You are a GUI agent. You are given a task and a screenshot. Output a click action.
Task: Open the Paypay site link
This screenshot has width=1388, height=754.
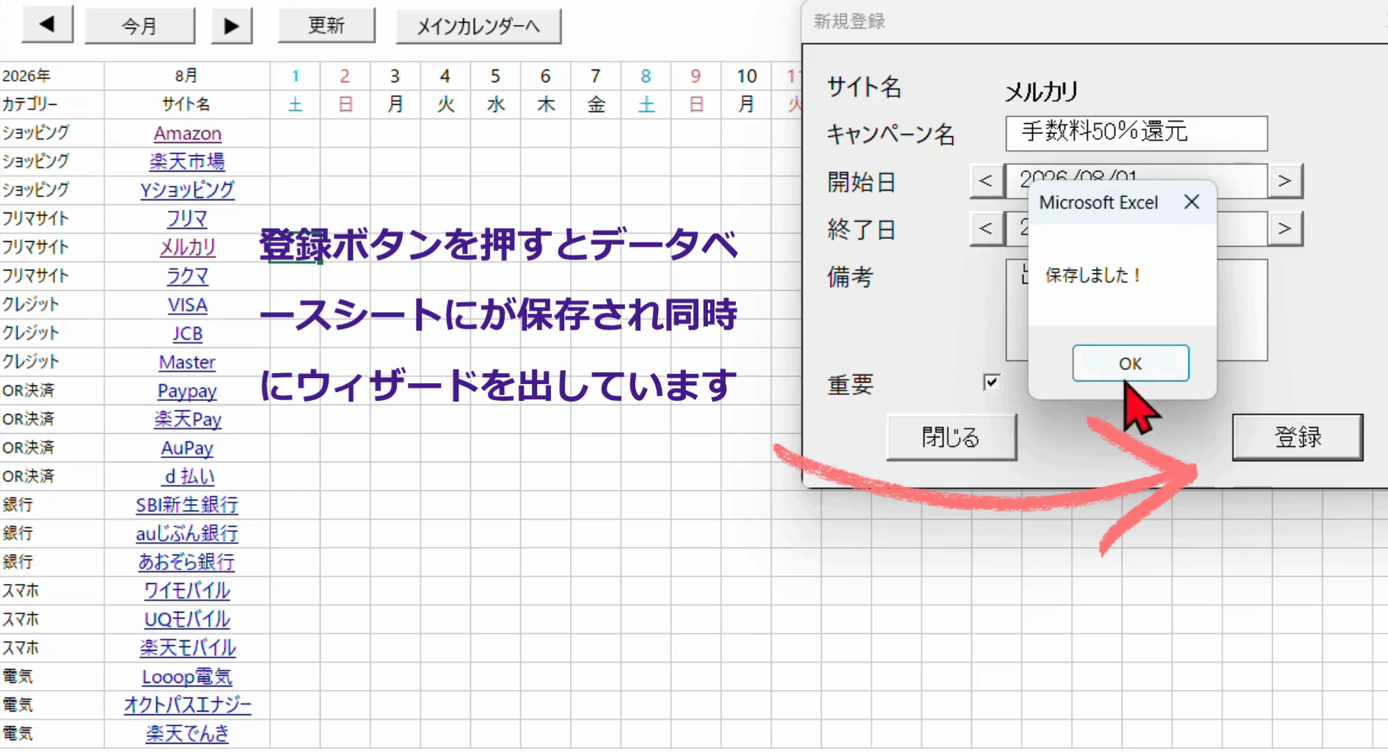pos(187,391)
